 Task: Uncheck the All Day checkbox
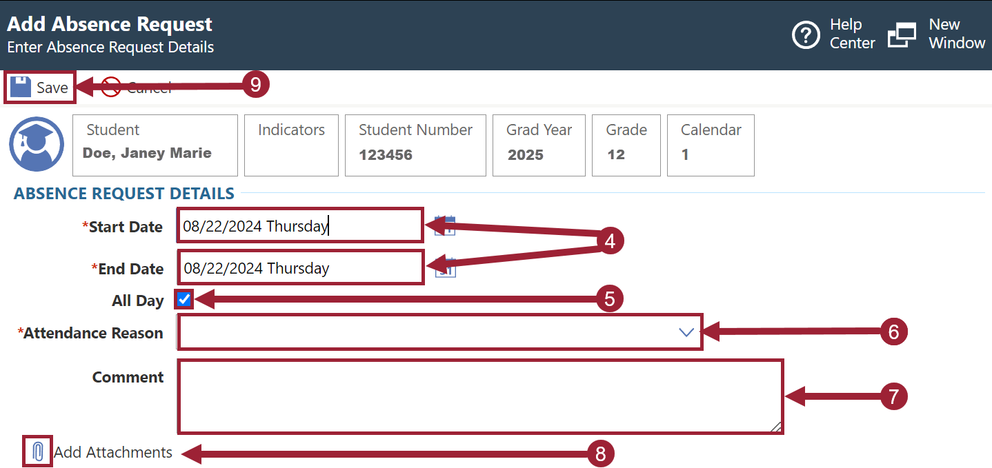pos(184,299)
